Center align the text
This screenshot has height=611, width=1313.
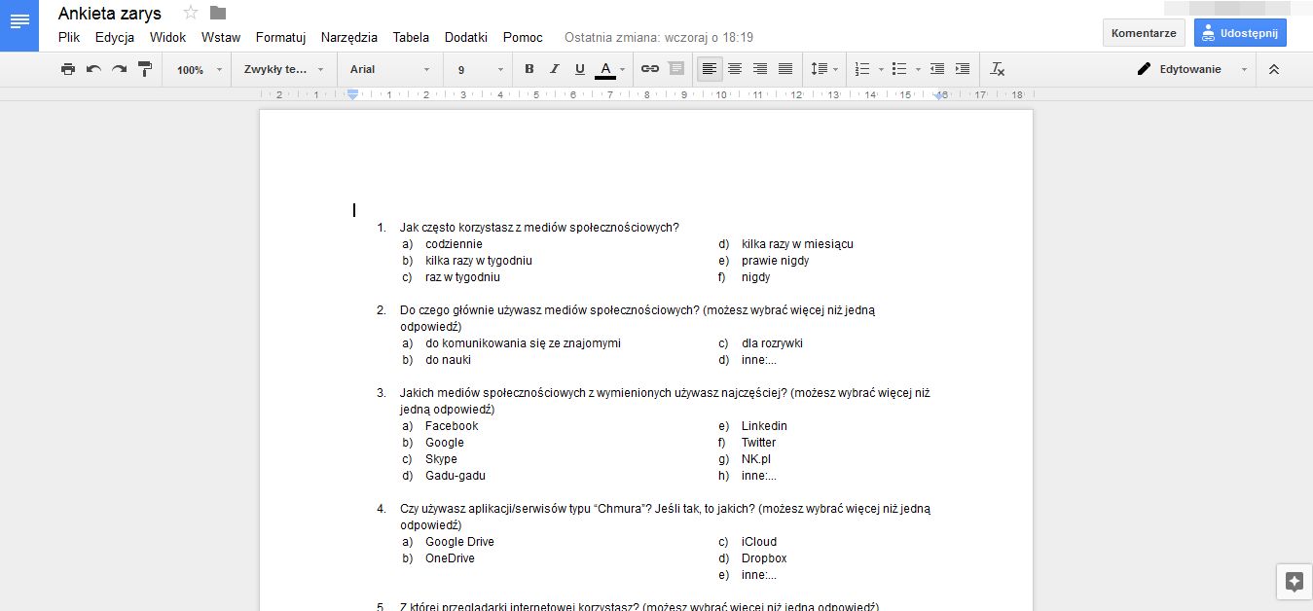pyautogui.click(x=735, y=69)
